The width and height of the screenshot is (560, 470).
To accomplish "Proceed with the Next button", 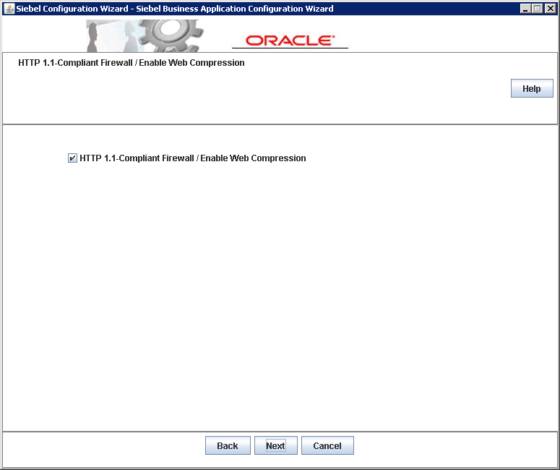I will pyautogui.click(x=276, y=445).
